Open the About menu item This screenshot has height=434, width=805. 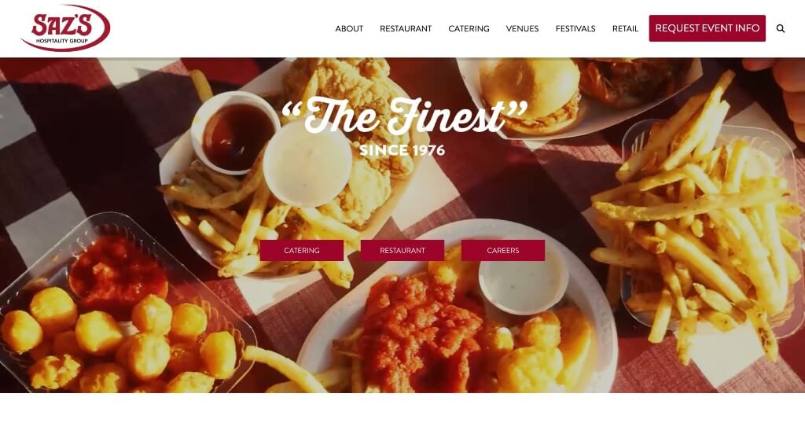349,29
